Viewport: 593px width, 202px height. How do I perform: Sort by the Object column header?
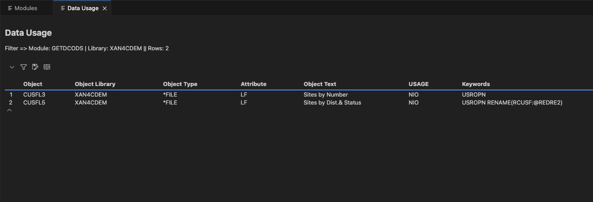click(33, 84)
